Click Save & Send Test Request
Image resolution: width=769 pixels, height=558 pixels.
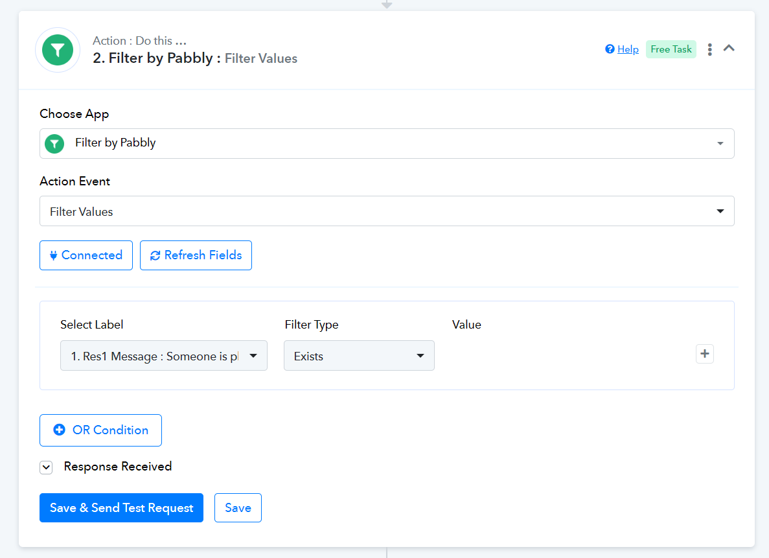[x=121, y=508]
